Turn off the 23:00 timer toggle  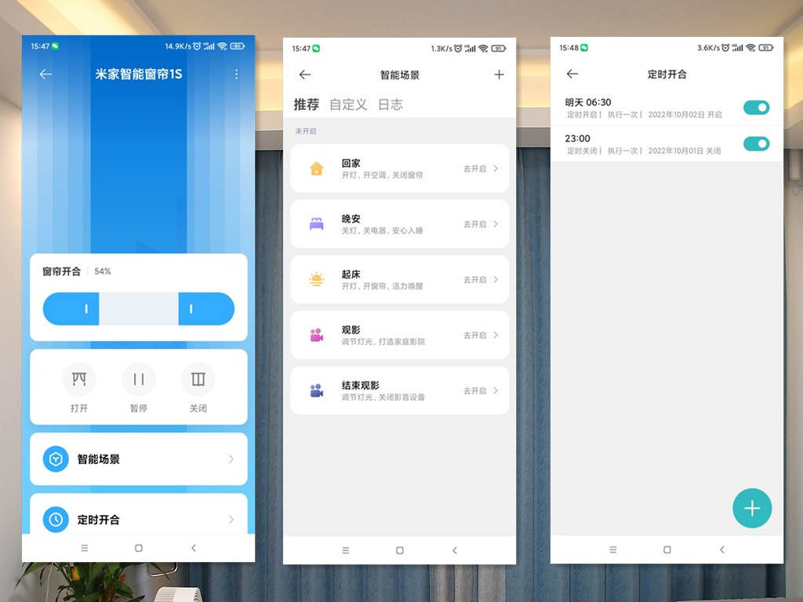coord(755,143)
